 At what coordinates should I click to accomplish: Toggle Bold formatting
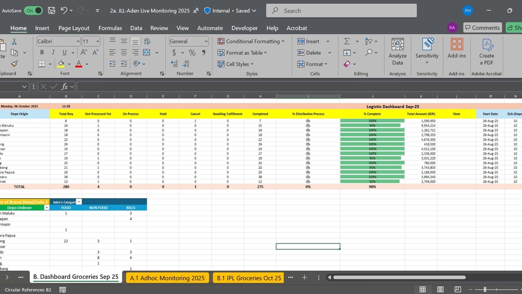pos(42,53)
